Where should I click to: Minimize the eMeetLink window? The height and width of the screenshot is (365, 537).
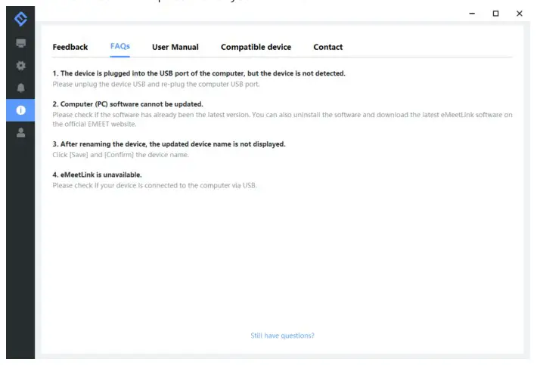tap(472, 14)
